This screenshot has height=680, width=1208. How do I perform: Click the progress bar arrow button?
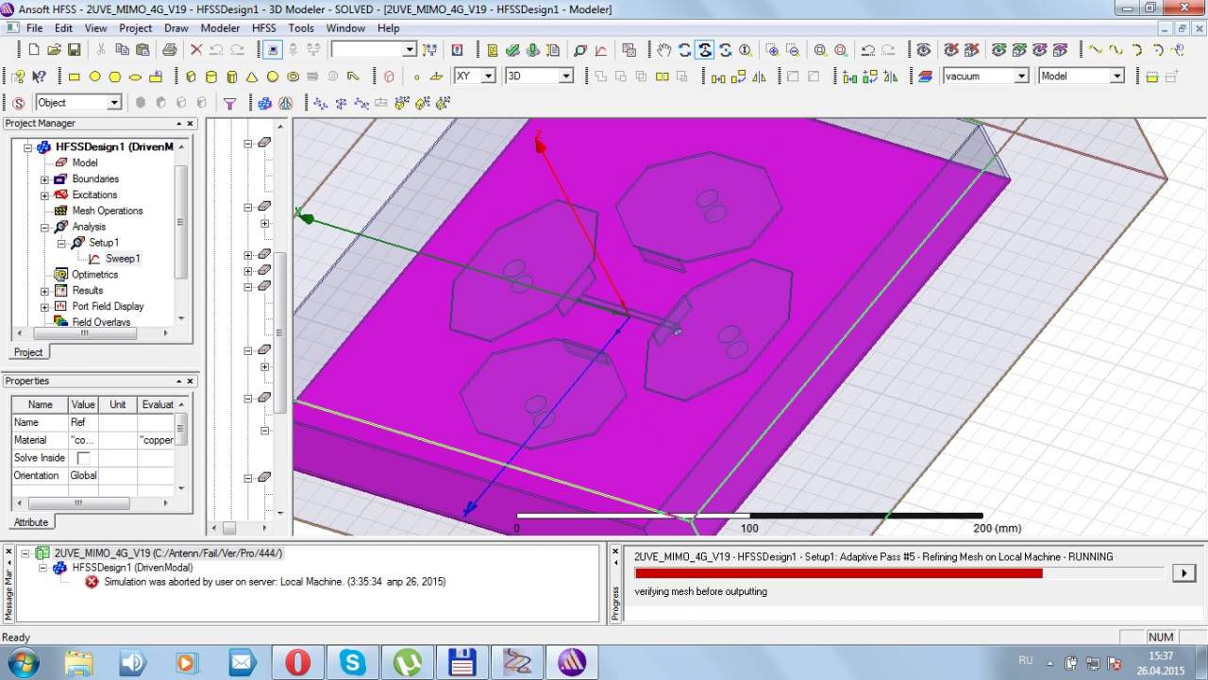1183,573
